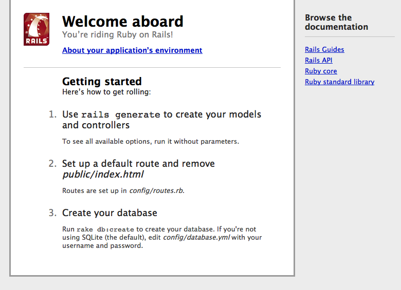Click the public/index.html text in step 2
401x290 pixels.
[103, 175]
